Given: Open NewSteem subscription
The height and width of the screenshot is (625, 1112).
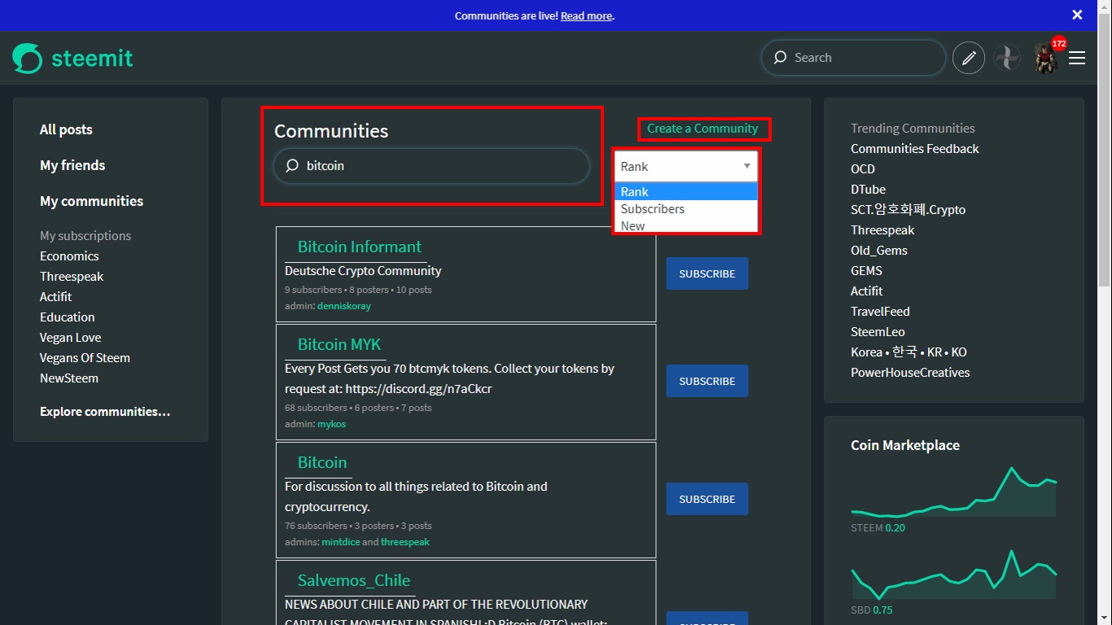Looking at the screenshot, I should [69, 378].
